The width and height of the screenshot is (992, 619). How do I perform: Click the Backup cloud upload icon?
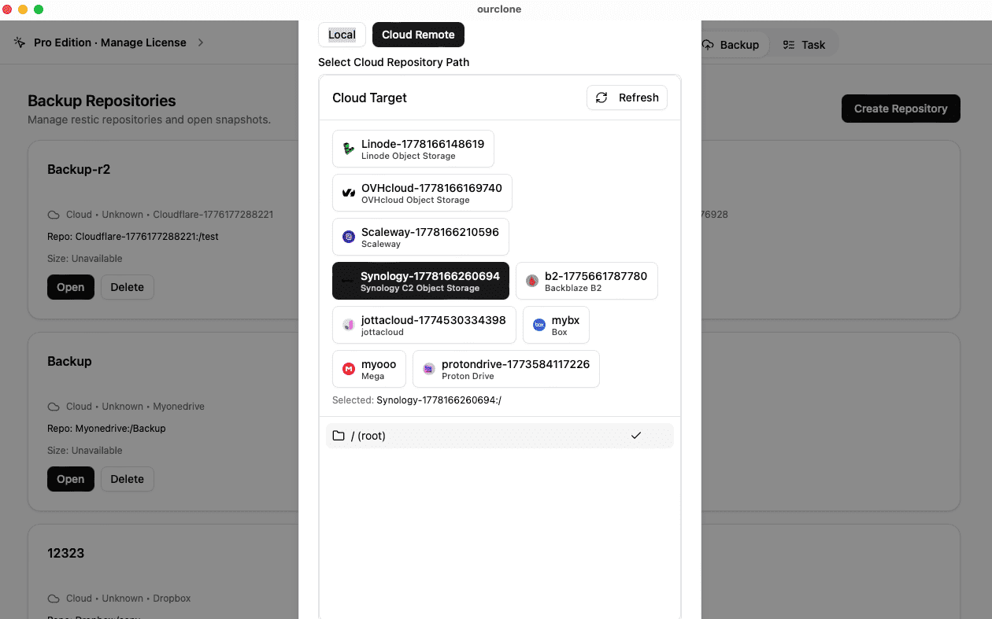coord(708,45)
